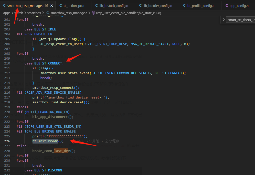Click smartbox_find_device_reset() on line 218
The height and width of the screenshot is (175, 255).
pyautogui.click(x=61, y=102)
